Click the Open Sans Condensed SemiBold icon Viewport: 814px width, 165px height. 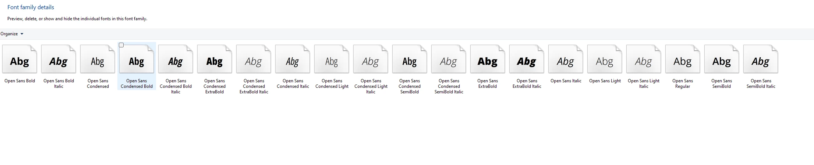point(410,59)
